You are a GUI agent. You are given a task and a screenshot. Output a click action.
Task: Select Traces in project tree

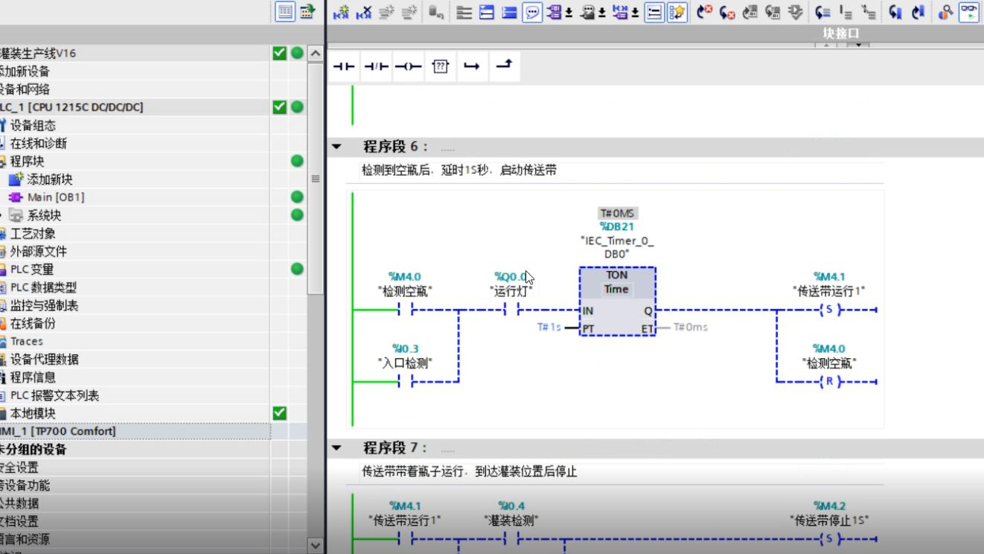[27, 341]
